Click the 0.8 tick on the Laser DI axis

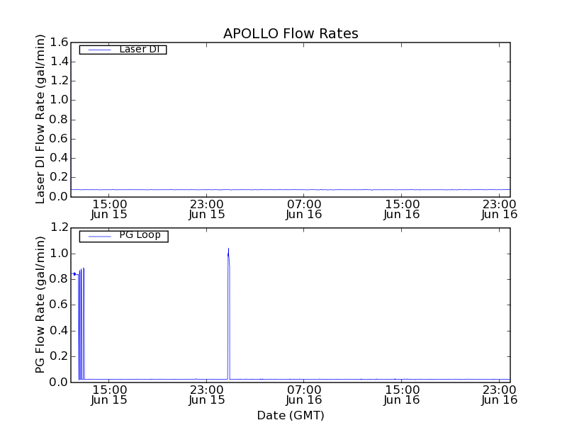click(59, 119)
